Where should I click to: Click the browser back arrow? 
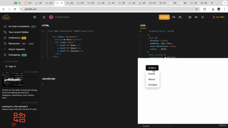(4, 9)
